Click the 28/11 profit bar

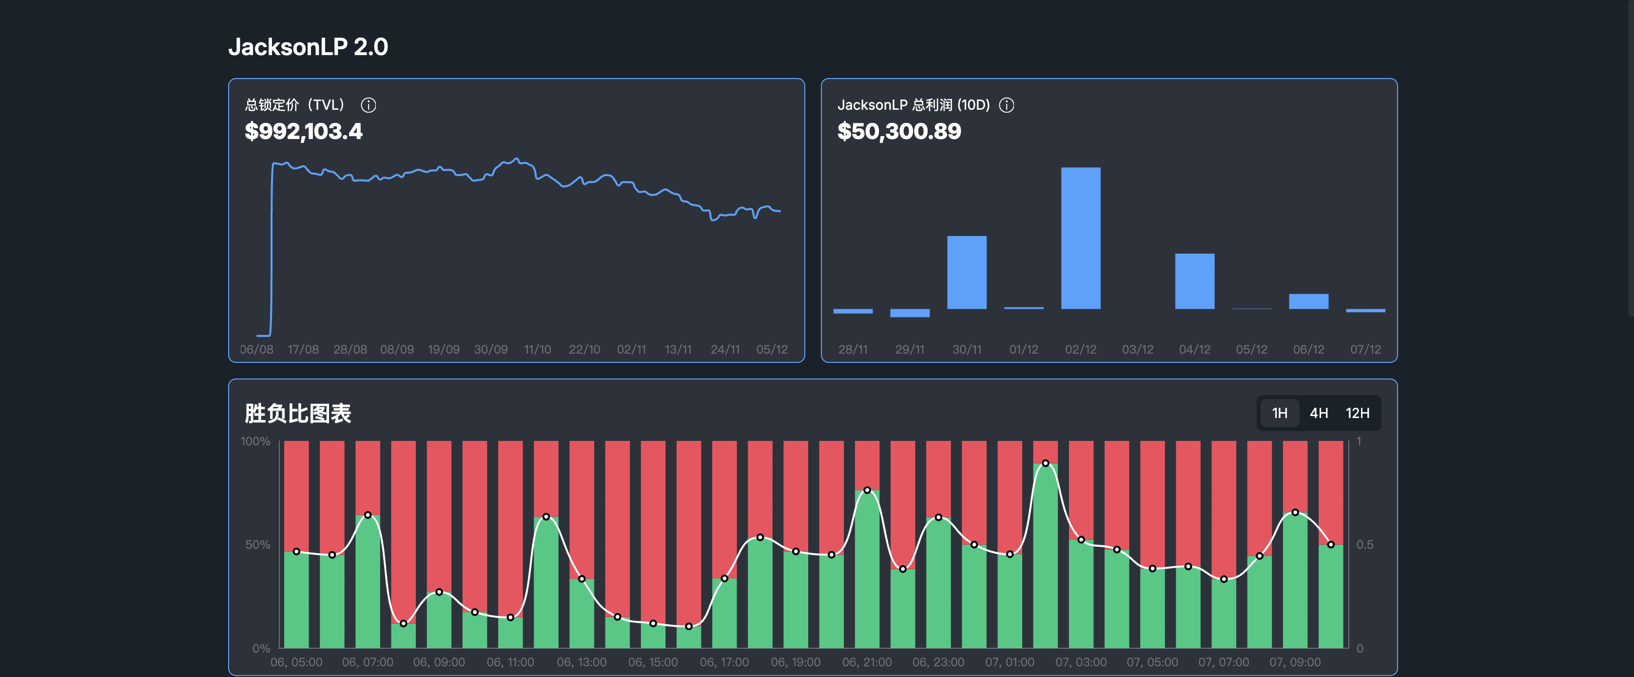(x=853, y=311)
